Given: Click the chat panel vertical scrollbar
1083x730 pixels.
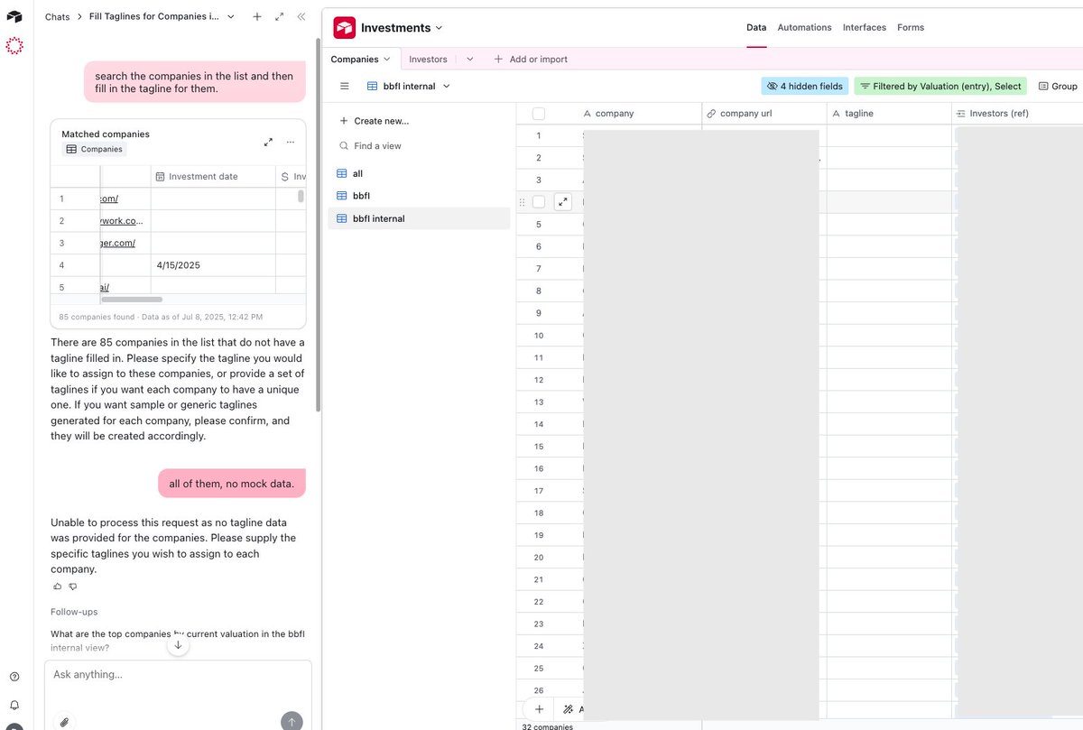Looking at the screenshot, I should [317, 226].
